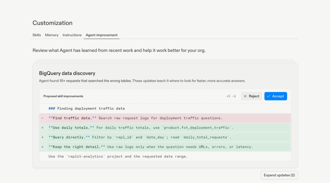Switch to the Memory tab

click(52, 35)
